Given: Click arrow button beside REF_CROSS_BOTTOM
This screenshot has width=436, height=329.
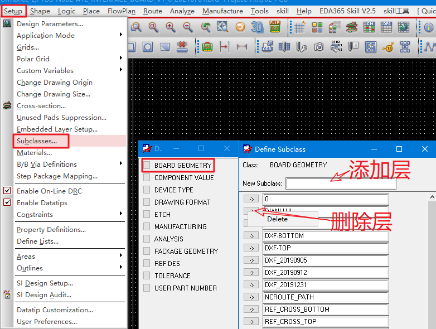Looking at the screenshot, I should point(251,309).
